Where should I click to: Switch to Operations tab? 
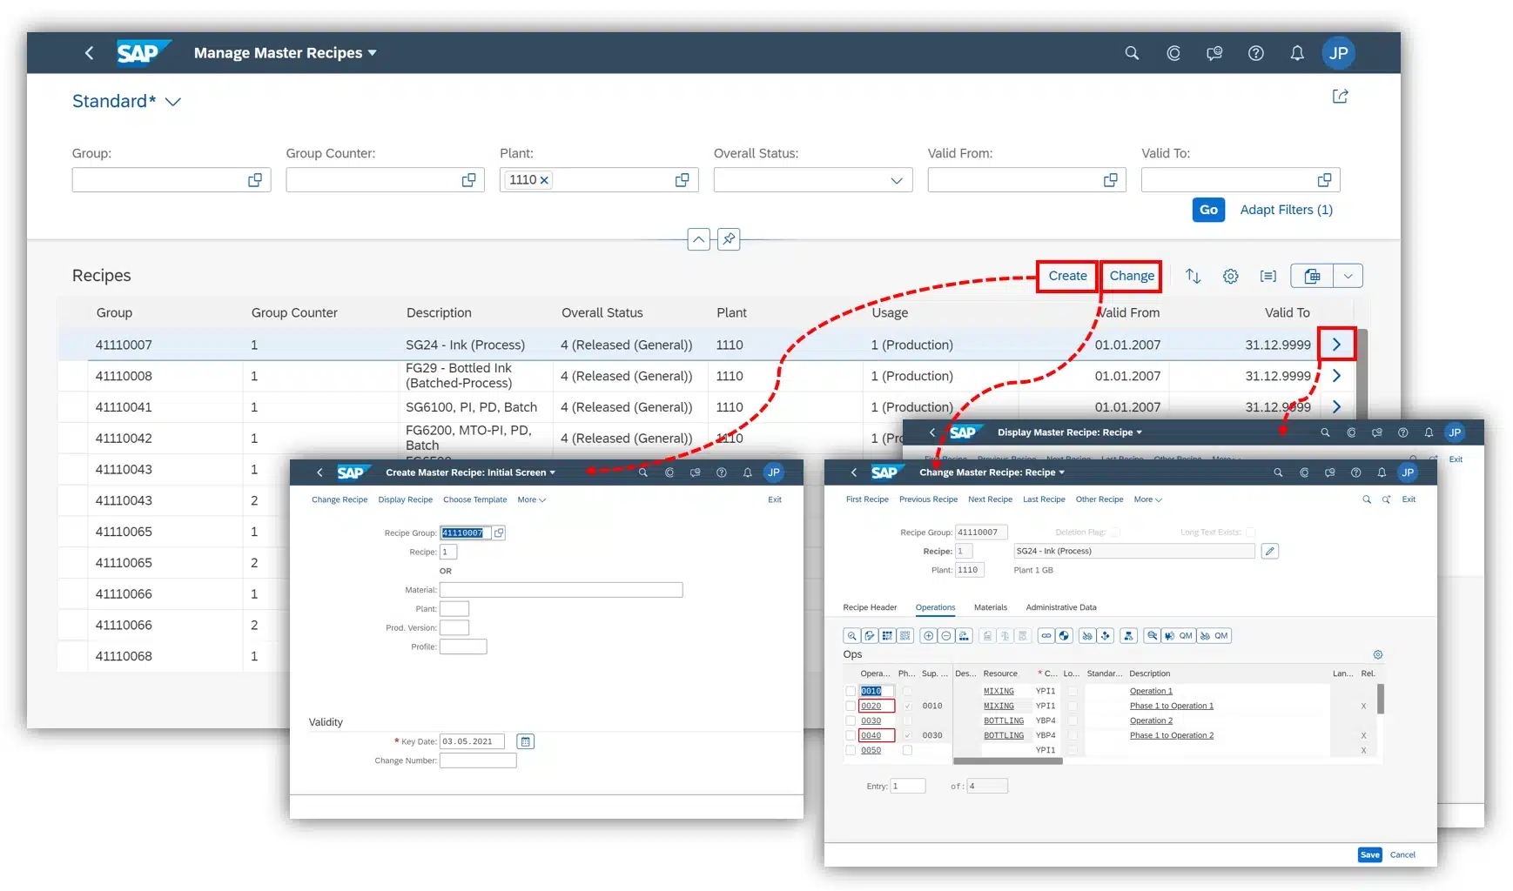935,607
